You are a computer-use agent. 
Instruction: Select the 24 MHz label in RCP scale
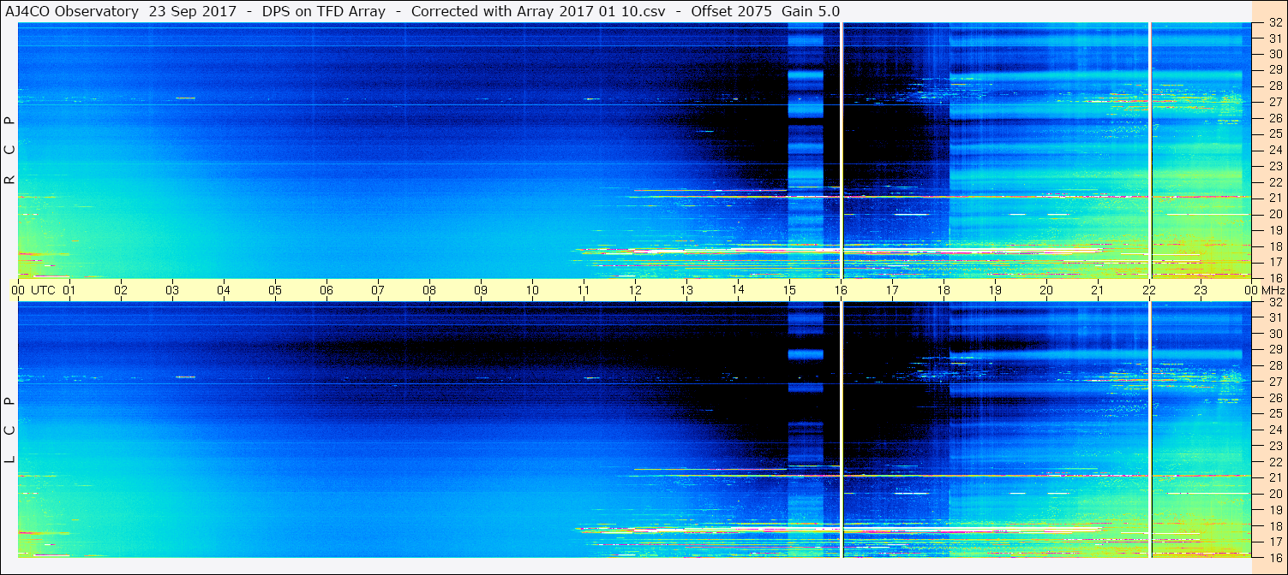1275,150
